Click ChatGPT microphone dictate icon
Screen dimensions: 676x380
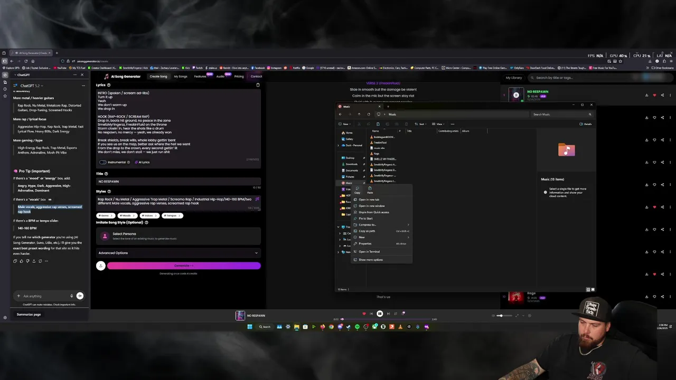tap(71, 296)
